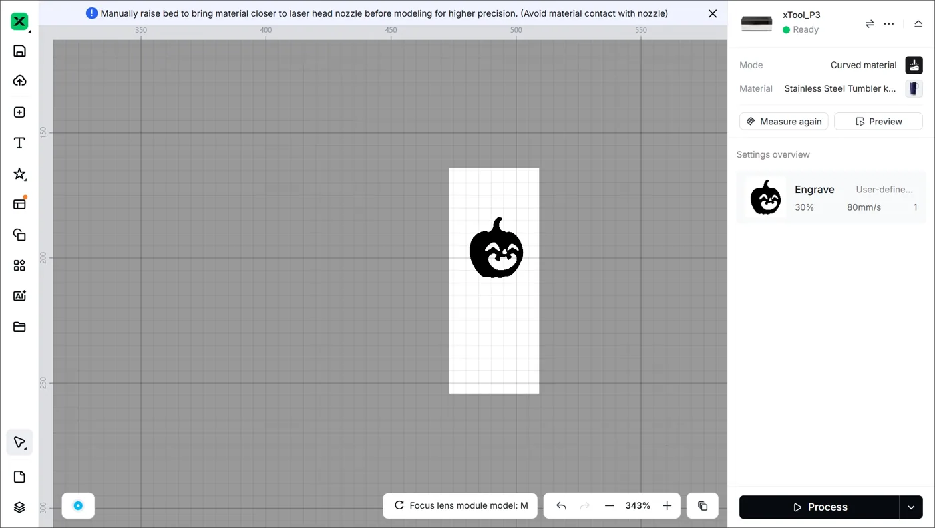This screenshot has height=528, width=935.
Task: Click the curved material mode icon
Action: pyautogui.click(x=914, y=65)
